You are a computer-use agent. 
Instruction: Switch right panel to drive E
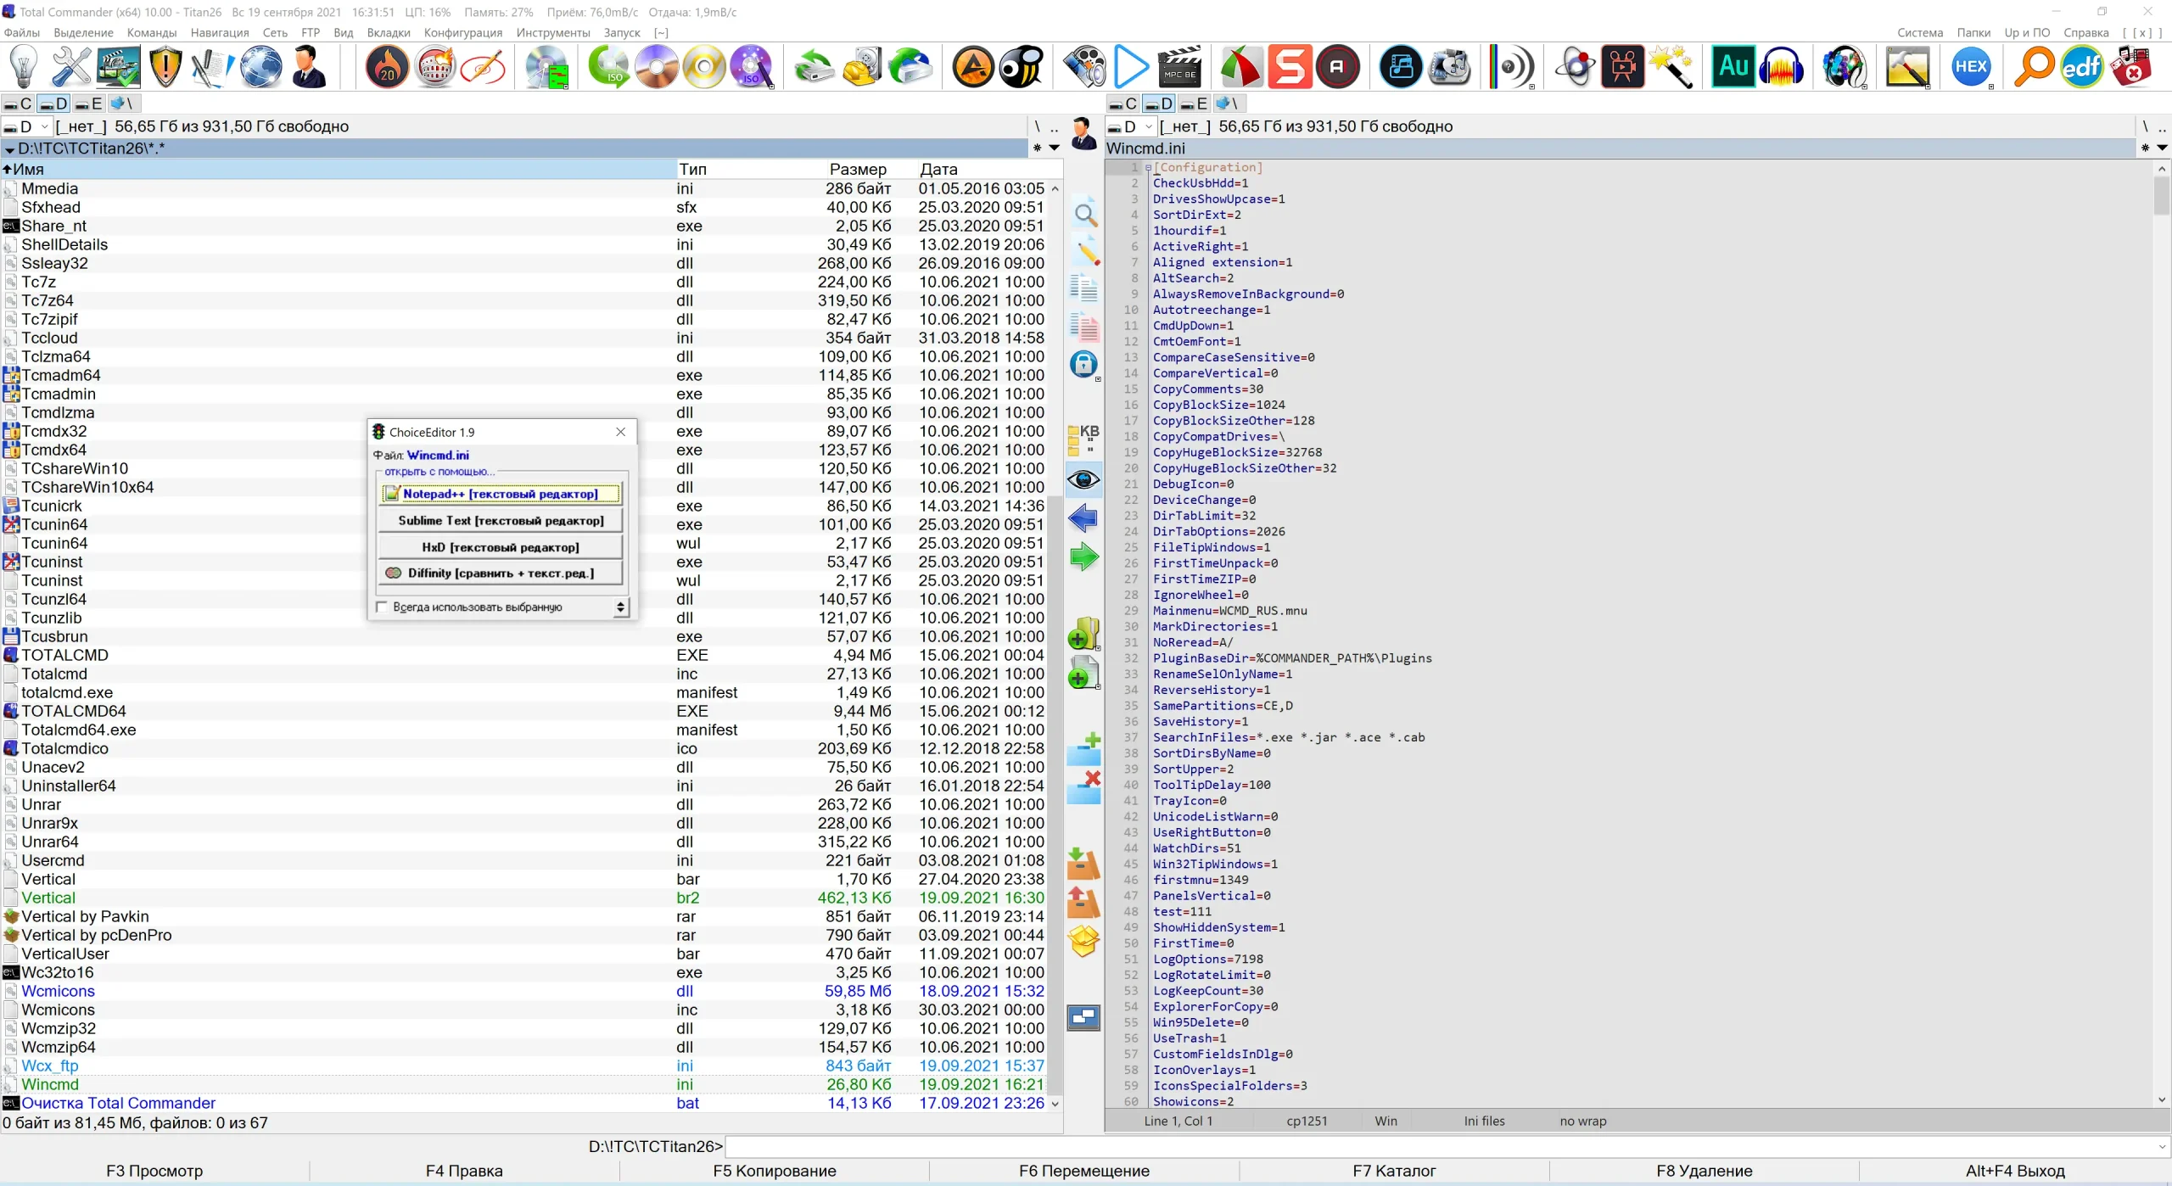[x=1194, y=104]
